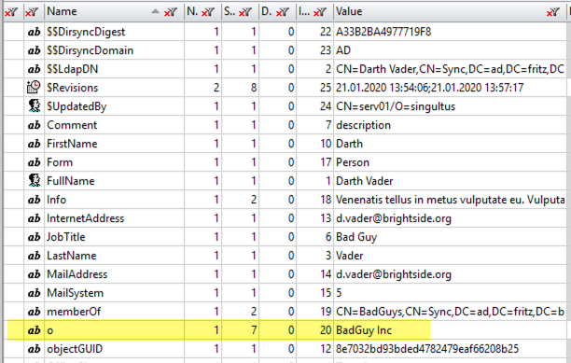Click the value BadGuy Inc
This screenshot has width=571, height=363.
(364, 330)
